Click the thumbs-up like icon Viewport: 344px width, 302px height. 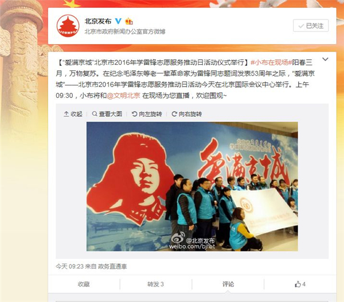[x=298, y=284]
